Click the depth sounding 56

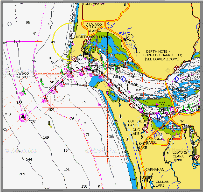(x=34, y=61)
